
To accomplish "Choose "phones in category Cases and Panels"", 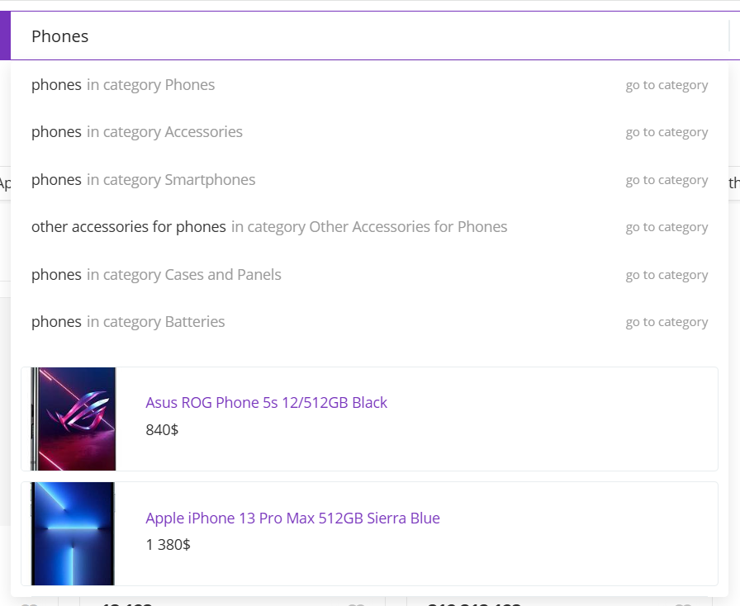I will pyautogui.click(x=156, y=275).
